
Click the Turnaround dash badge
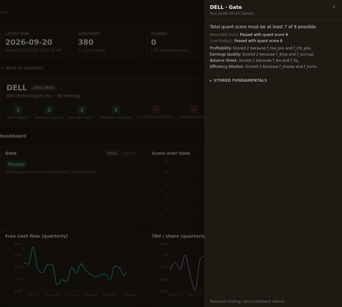[194, 110]
